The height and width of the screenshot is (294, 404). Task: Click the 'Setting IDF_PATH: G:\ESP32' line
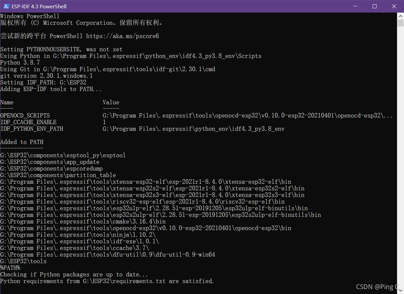pyautogui.click(x=43, y=82)
